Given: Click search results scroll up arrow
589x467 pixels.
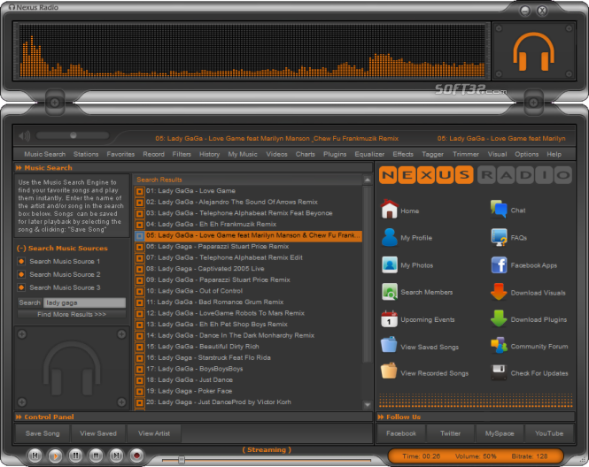Looking at the screenshot, I should 368,180.
